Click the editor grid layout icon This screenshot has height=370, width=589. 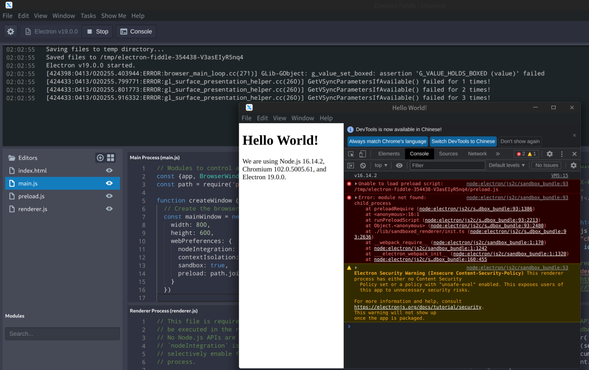[111, 157]
